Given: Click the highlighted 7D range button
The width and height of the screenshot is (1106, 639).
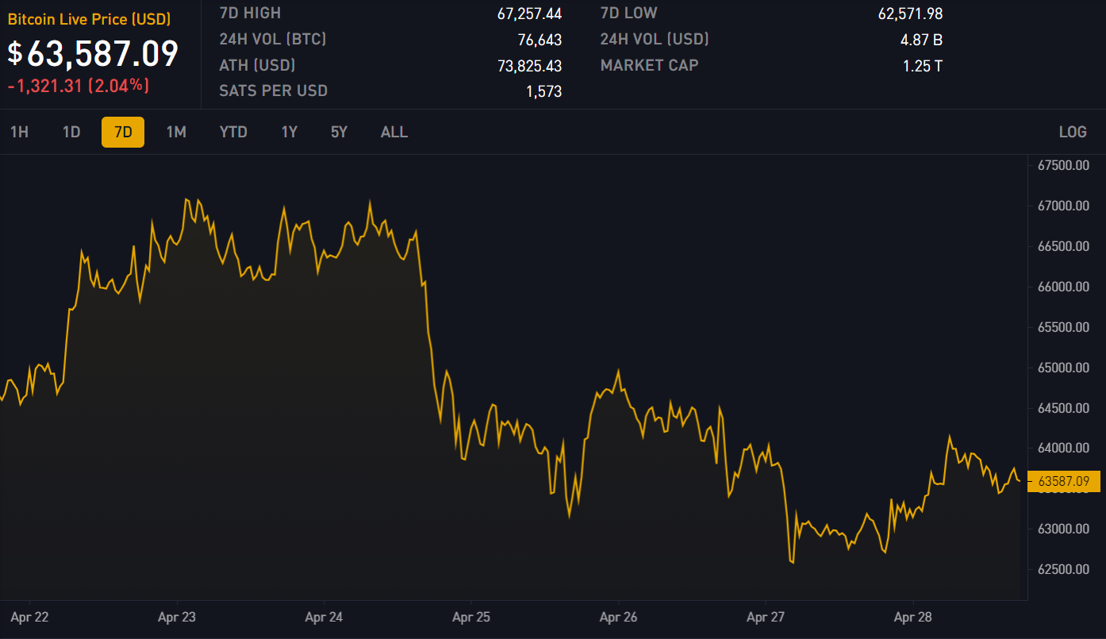Looking at the screenshot, I should click(123, 132).
